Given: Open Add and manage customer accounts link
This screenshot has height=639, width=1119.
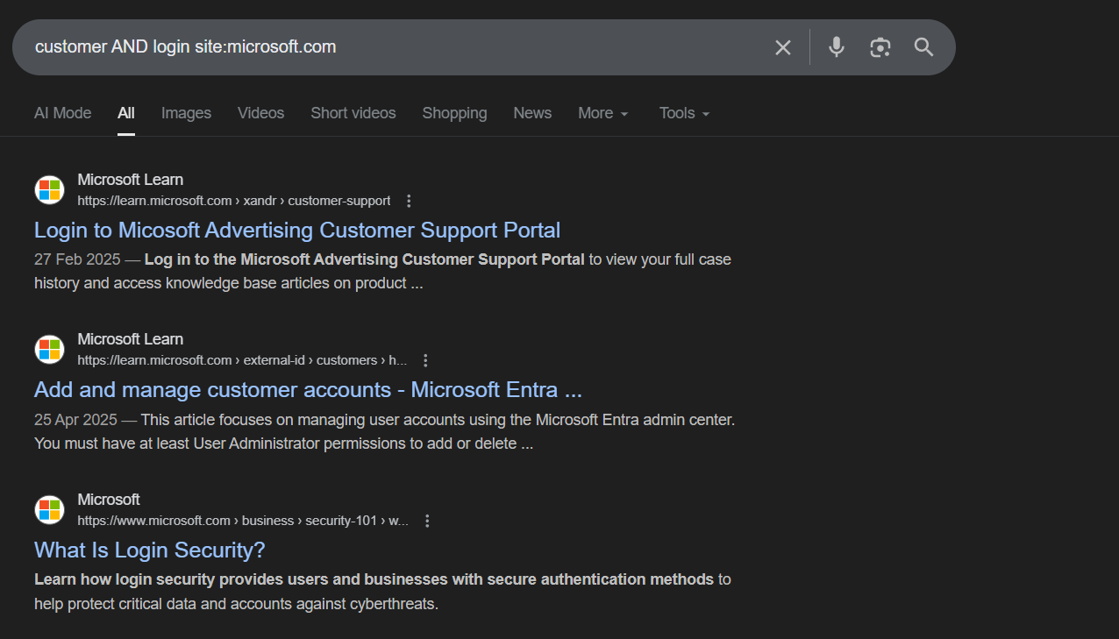Looking at the screenshot, I should point(308,390).
